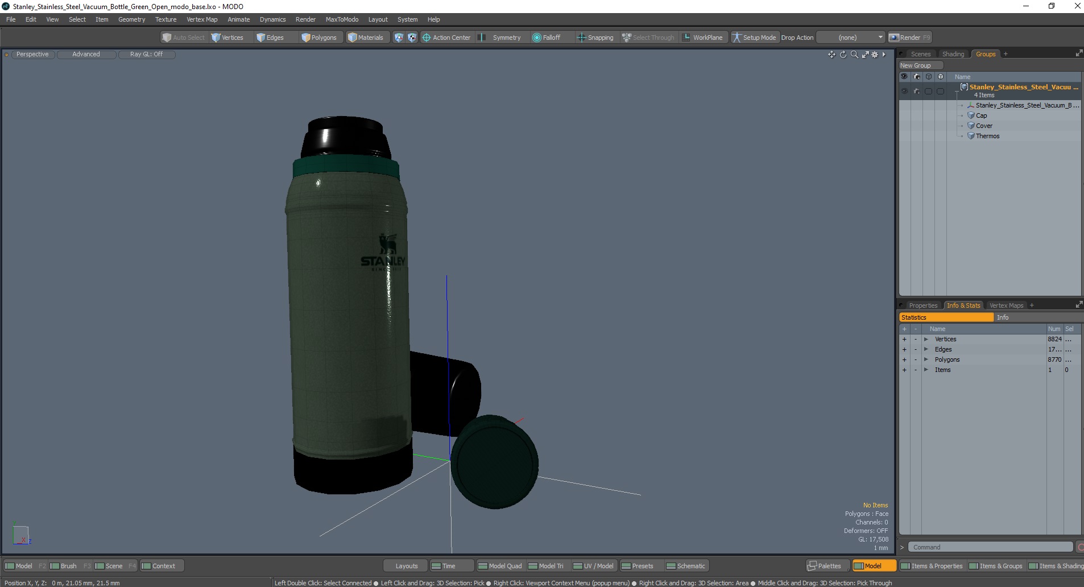Viewport: 1084px width, 587px height.
Task: Select Vertices selection mode
Action: point(227,38)
